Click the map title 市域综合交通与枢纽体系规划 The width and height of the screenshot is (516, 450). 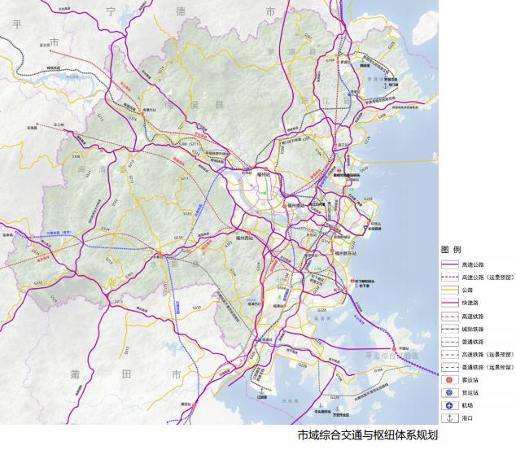point(368,435)
